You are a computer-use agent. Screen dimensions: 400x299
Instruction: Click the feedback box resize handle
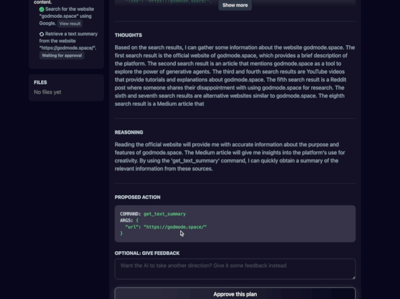coord(353,277)
